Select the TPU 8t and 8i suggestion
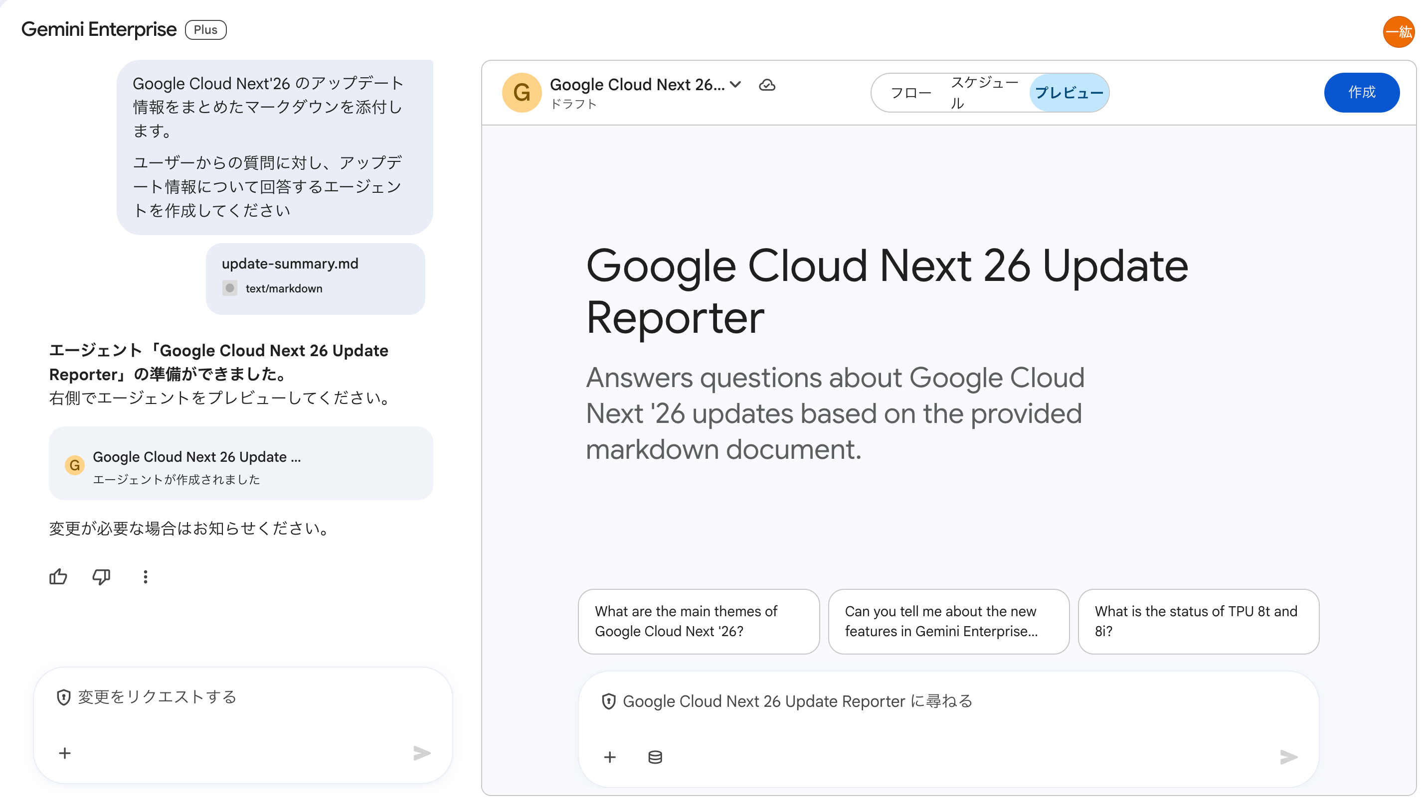Image resolution: width=1425 pixels, height=804 pixels. 1198,621
